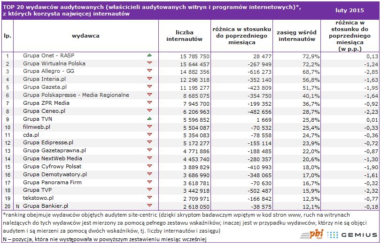This screenshot has height=243, width=381.
Task: Click the percentage point change 0,13
Action: [x=372, y=56]
